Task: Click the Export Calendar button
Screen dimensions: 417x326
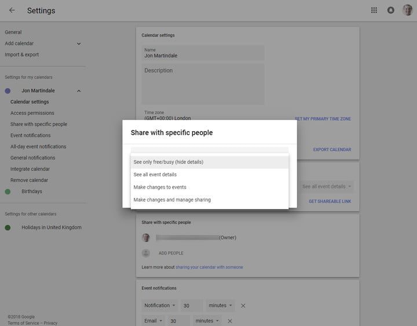Action: click(332, 150)
